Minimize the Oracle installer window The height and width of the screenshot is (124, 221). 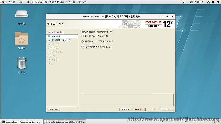[x=162, y=17]
